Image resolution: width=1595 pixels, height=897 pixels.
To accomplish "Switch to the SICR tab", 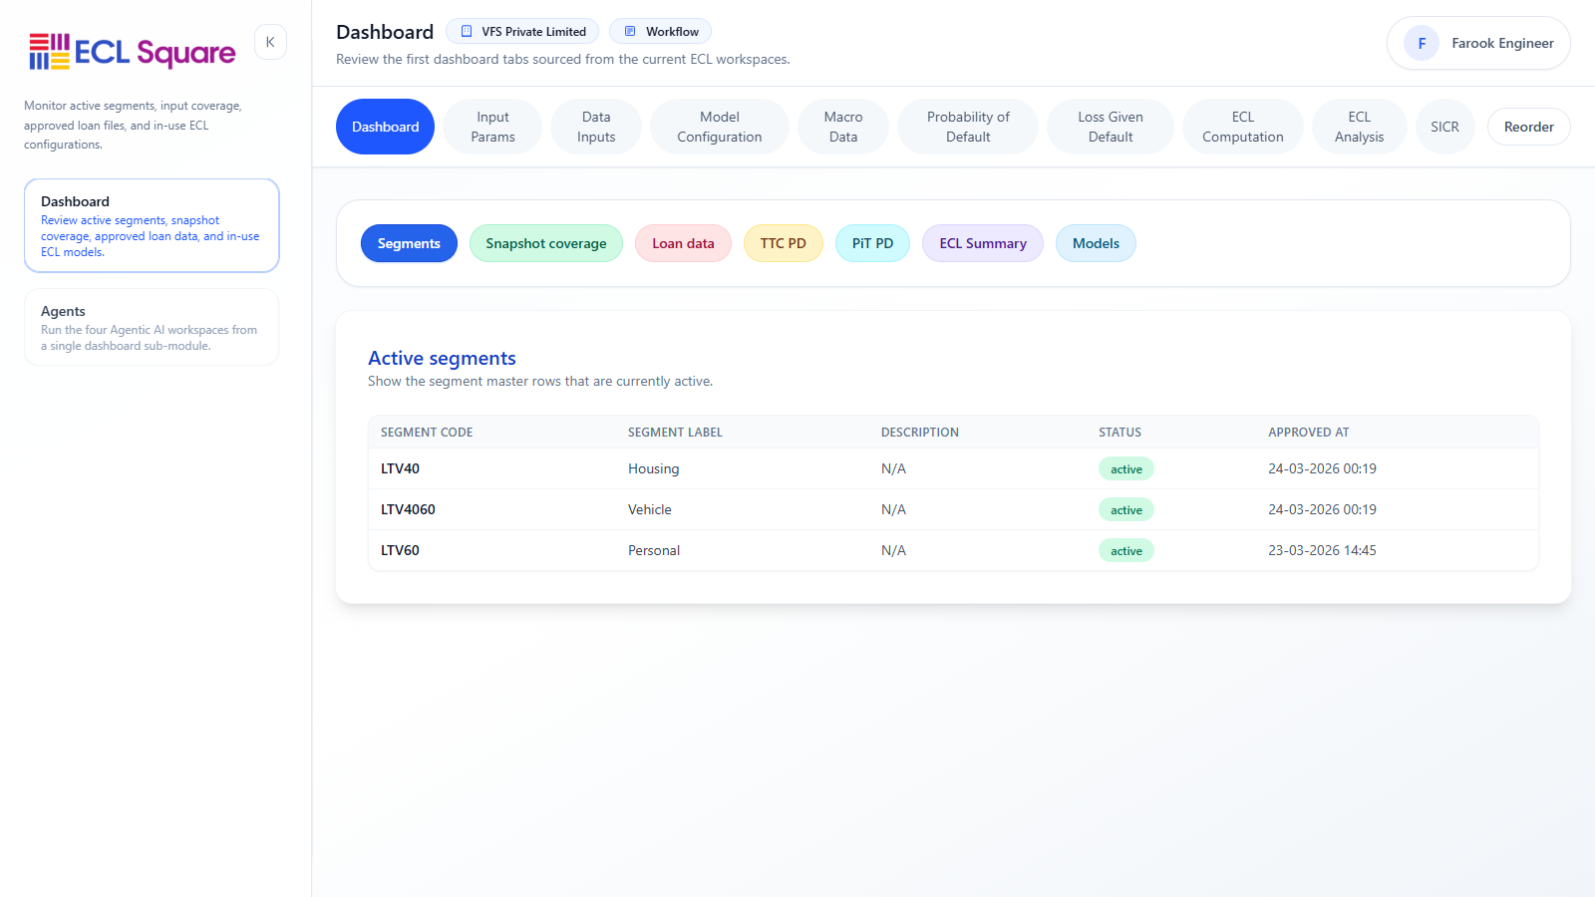I will pos(1444,127).
